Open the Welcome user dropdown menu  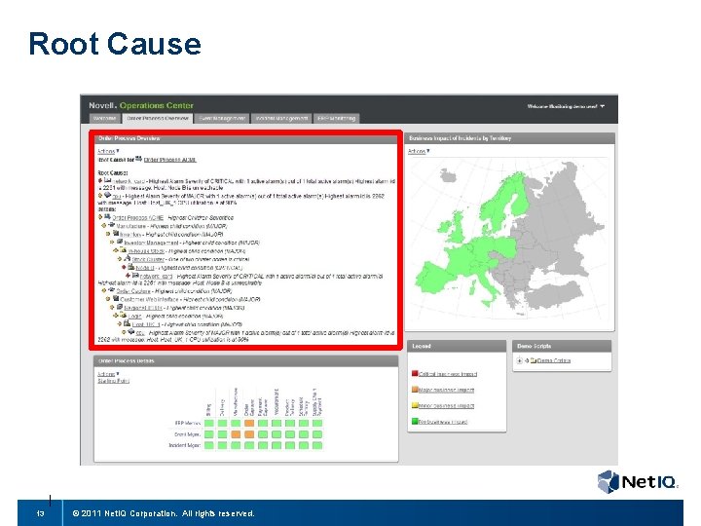click(566, 106)
